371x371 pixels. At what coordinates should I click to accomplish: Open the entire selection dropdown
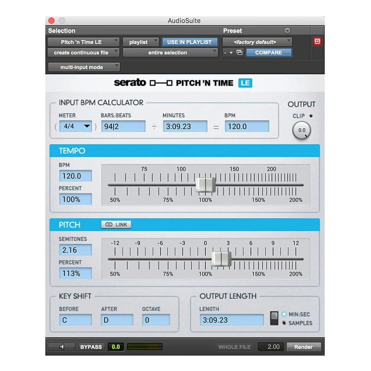[170, 52]
